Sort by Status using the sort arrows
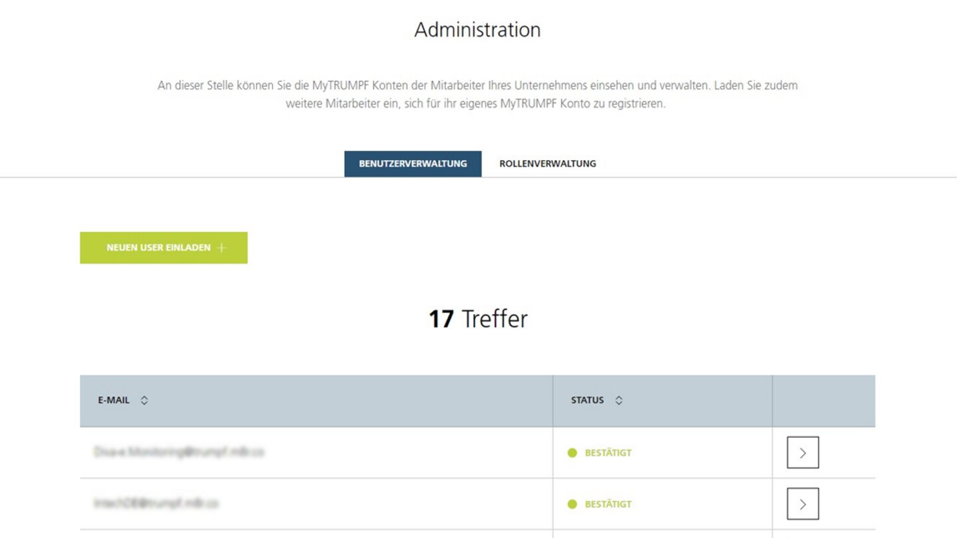 tap(619, 401)
